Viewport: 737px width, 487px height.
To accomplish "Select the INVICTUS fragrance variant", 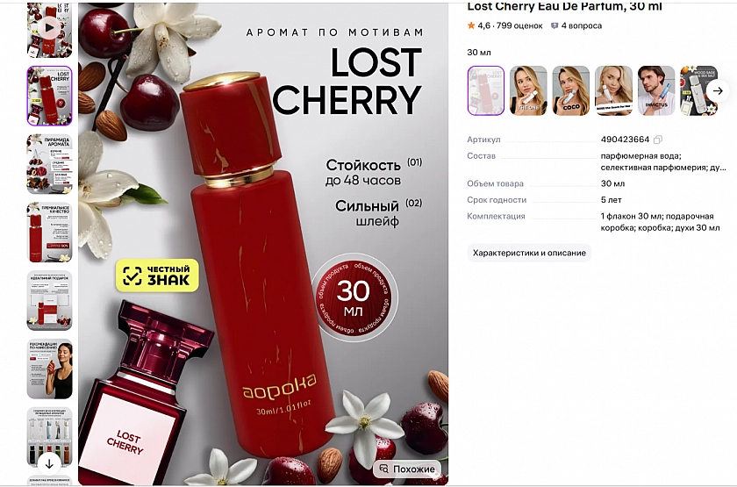I will 656,90.
